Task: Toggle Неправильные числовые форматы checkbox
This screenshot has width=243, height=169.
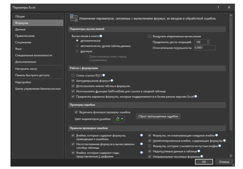Action: click(x=150, y=156)
